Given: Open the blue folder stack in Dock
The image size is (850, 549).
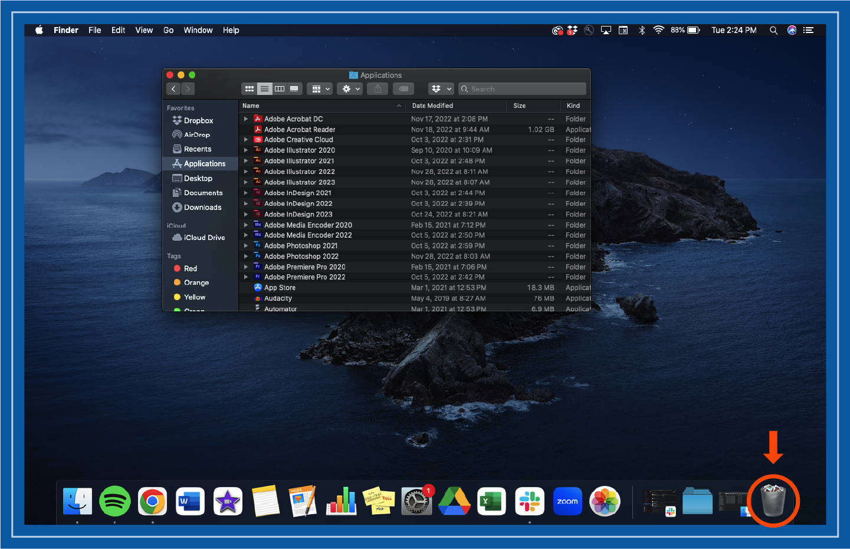Looking at the screenshot, I should coord(698,501).
